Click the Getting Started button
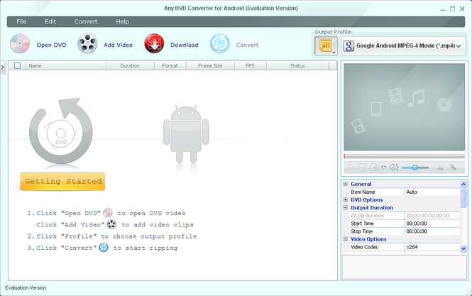Viewport: 472px width, 296px height. click(62, 181)
